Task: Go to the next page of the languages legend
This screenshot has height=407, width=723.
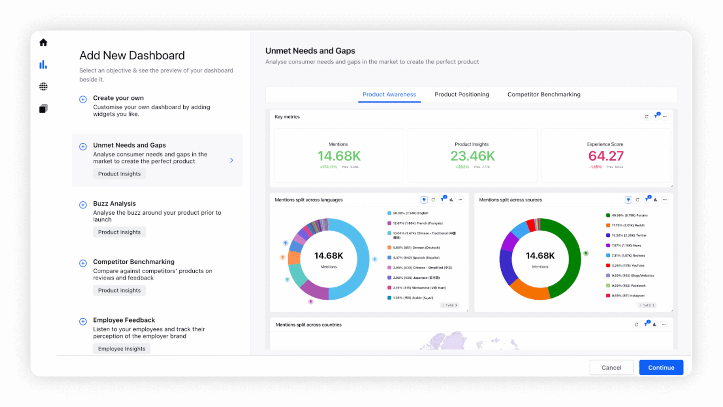Action: point(456,305)
